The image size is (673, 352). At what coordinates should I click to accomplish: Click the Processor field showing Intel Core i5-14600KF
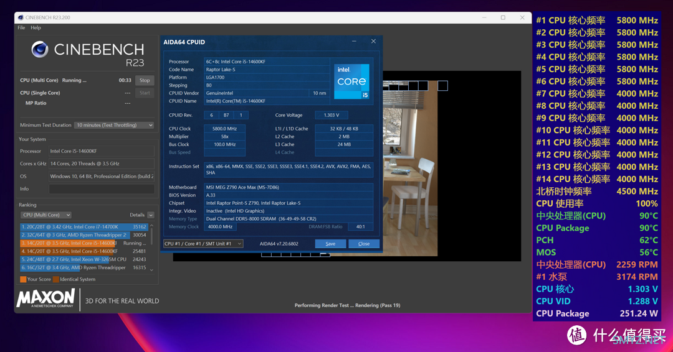[102, 151]
